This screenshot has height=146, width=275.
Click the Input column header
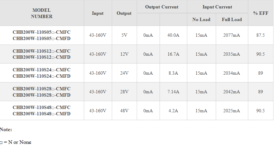coord(98,13)
